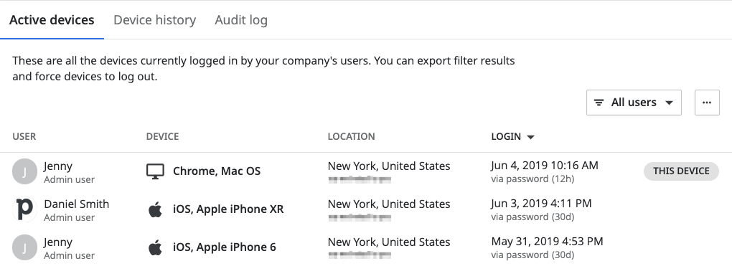Screen dimensions: 732x266
Task: Click the Daniel Smith user name
Action: point(77,204)
